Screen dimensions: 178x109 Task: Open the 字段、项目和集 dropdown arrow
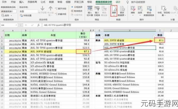pyautogui.click(x=165, y=15)
